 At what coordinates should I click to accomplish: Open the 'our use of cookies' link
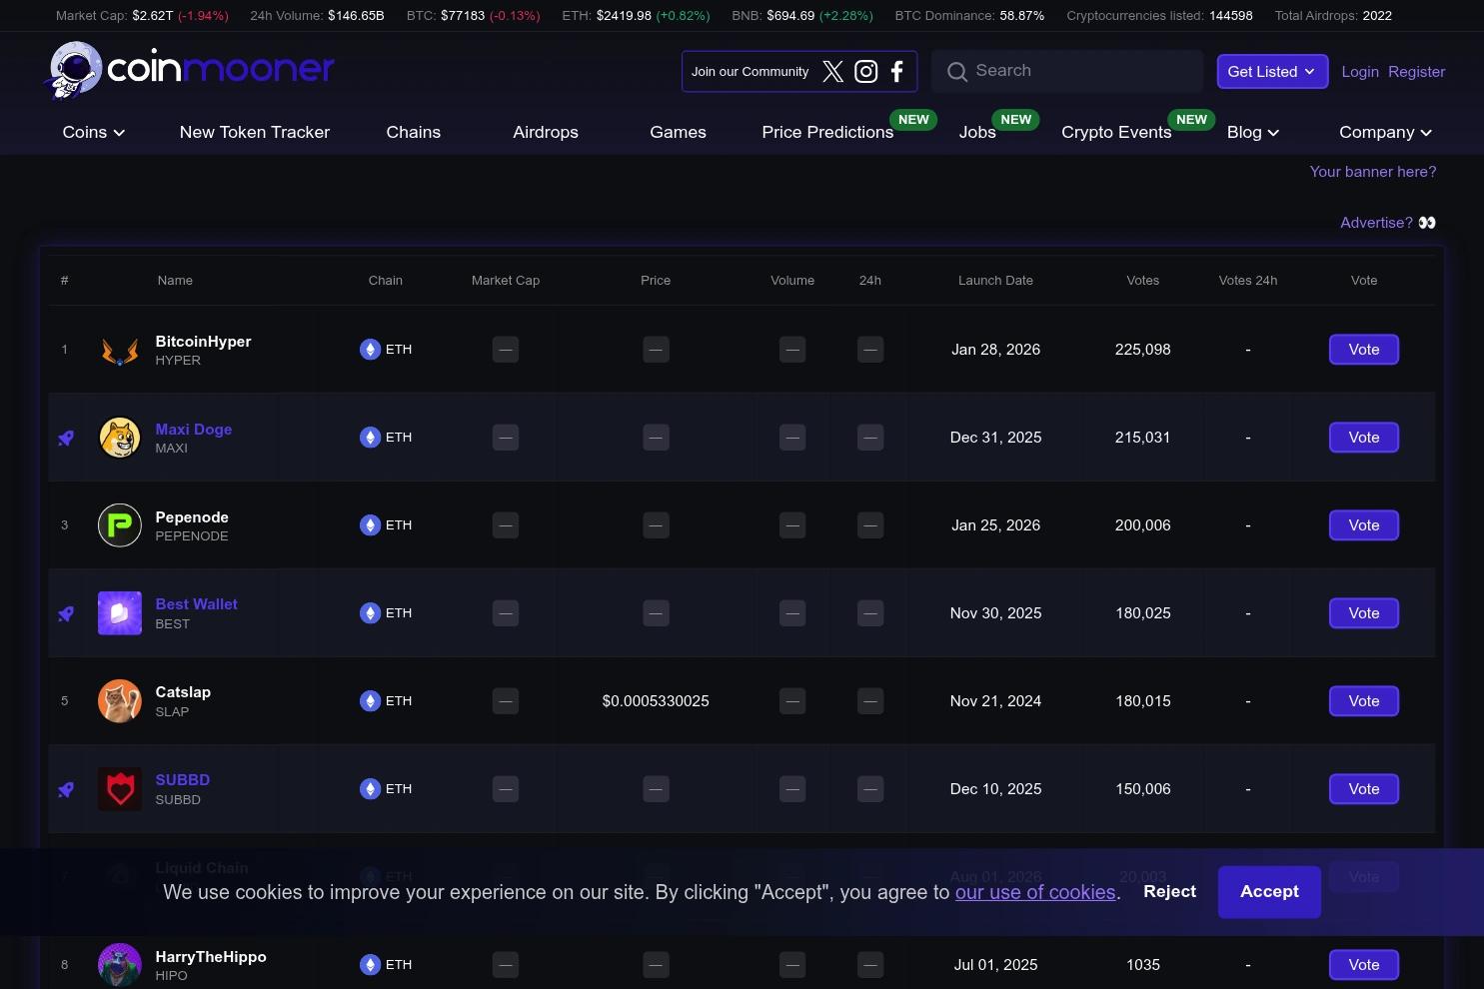[x=1035, y=892]
